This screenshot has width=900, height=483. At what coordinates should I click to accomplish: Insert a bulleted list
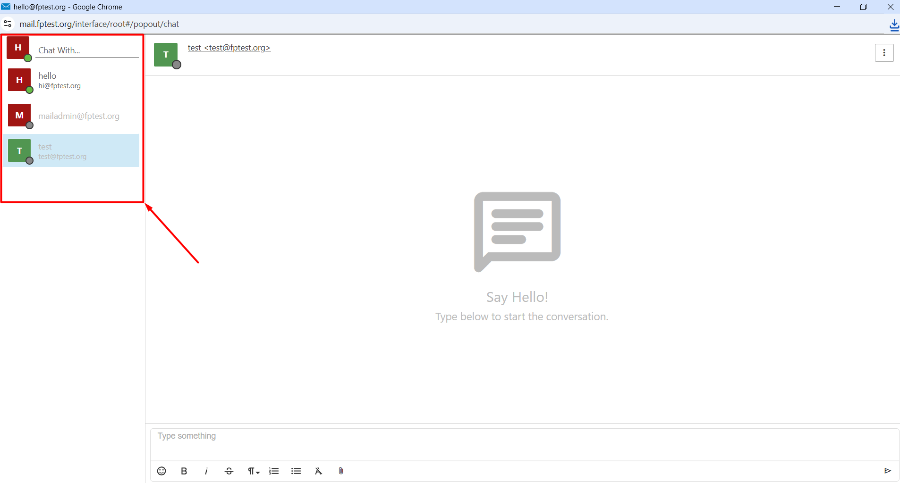296,471
